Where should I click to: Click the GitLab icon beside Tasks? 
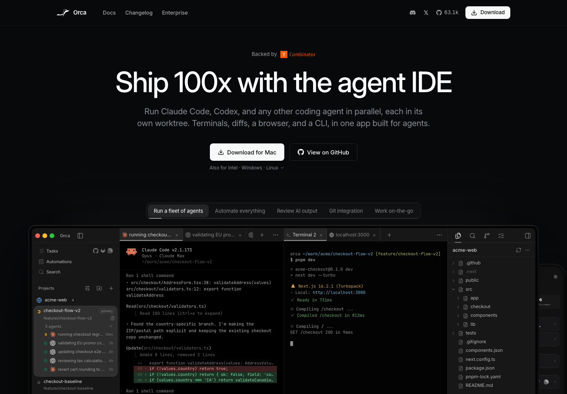tap(103, 251)
